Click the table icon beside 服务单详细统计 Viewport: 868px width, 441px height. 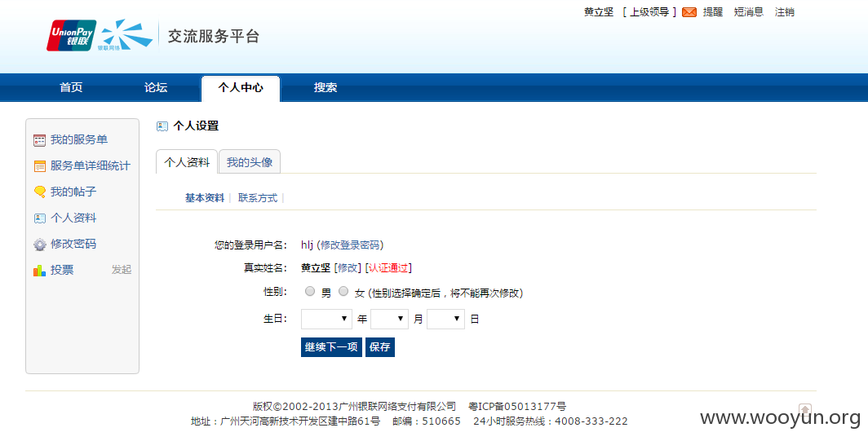[39, 166]
